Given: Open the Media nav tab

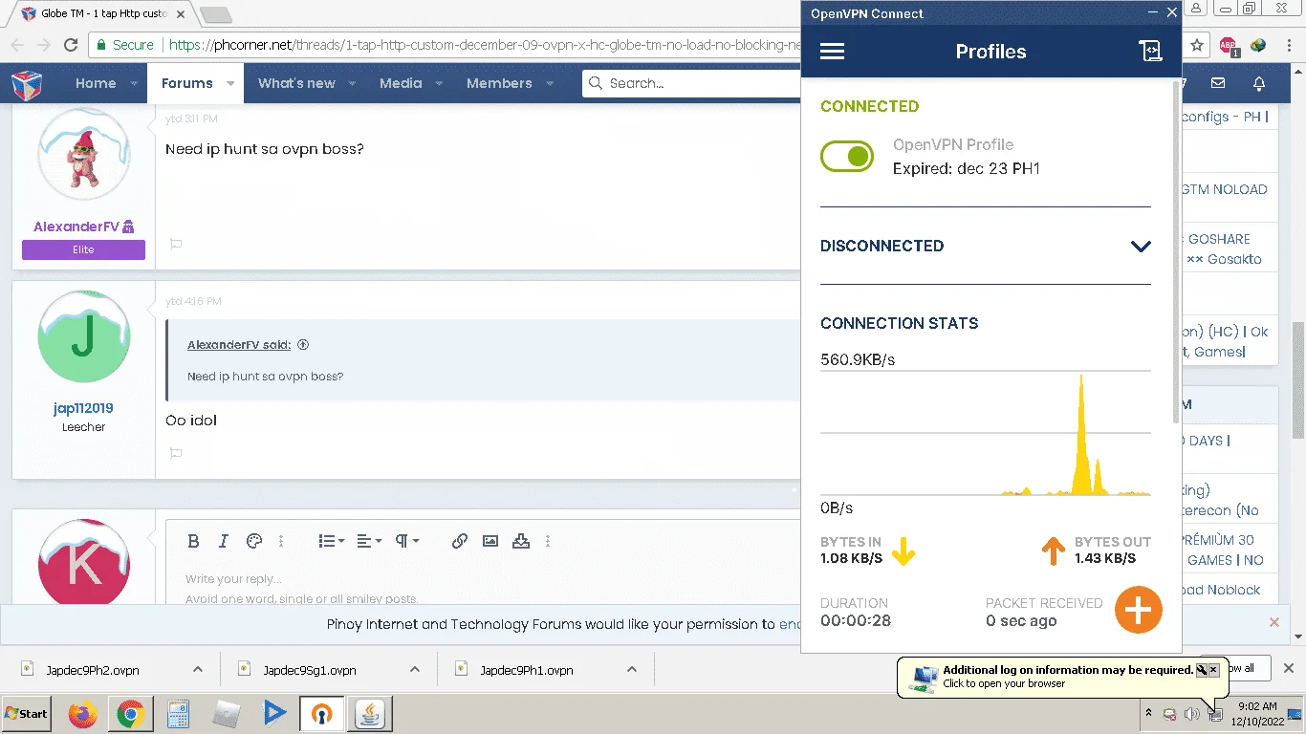Looking at the screenshot, I should click(x=401, y=83).
